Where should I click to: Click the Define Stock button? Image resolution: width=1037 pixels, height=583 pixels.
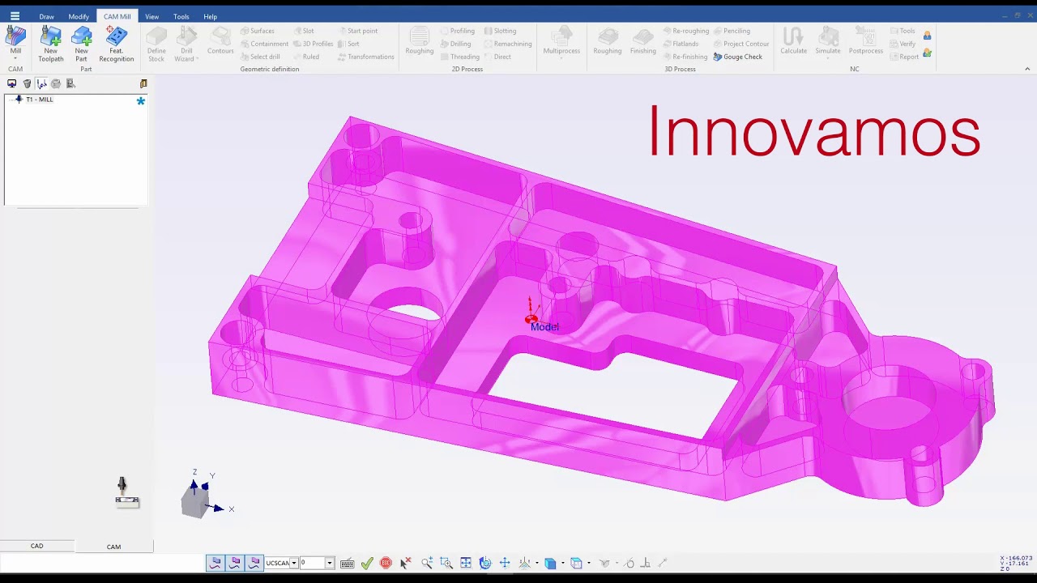coord(156,44)
